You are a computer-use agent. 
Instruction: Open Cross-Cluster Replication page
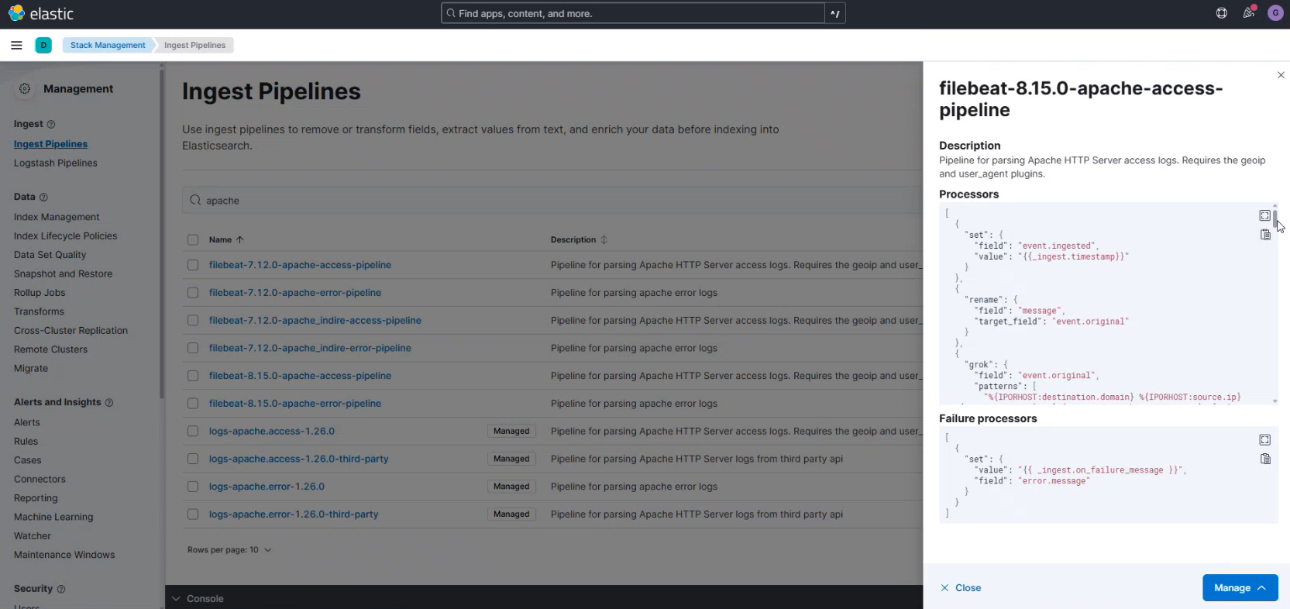71,331
